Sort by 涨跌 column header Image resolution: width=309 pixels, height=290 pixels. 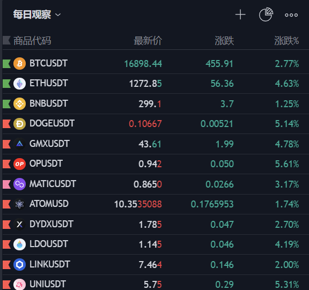pos(224,41)
